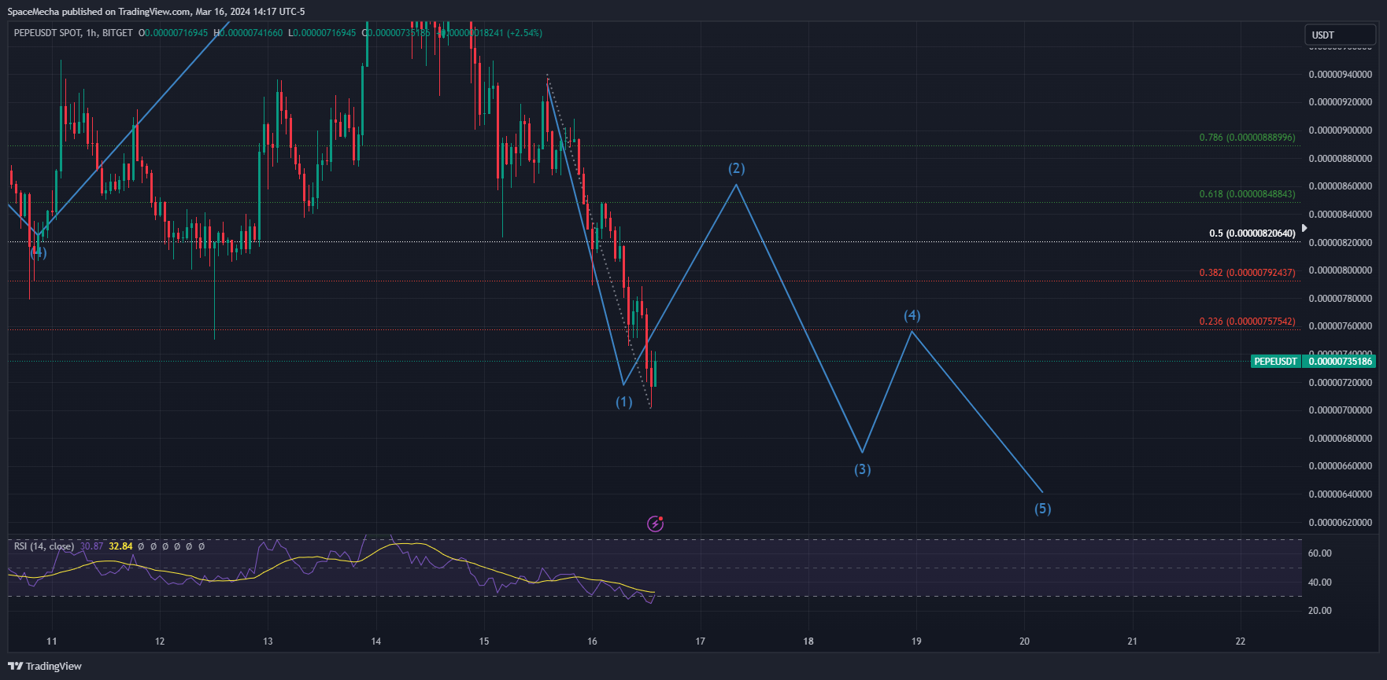This screenshot has height=680, width=1387.
Task: Click the +2.54% change value in header
Action: 524,33
